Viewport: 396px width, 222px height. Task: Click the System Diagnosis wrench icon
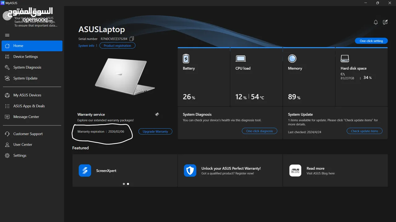tap(7, 68)
